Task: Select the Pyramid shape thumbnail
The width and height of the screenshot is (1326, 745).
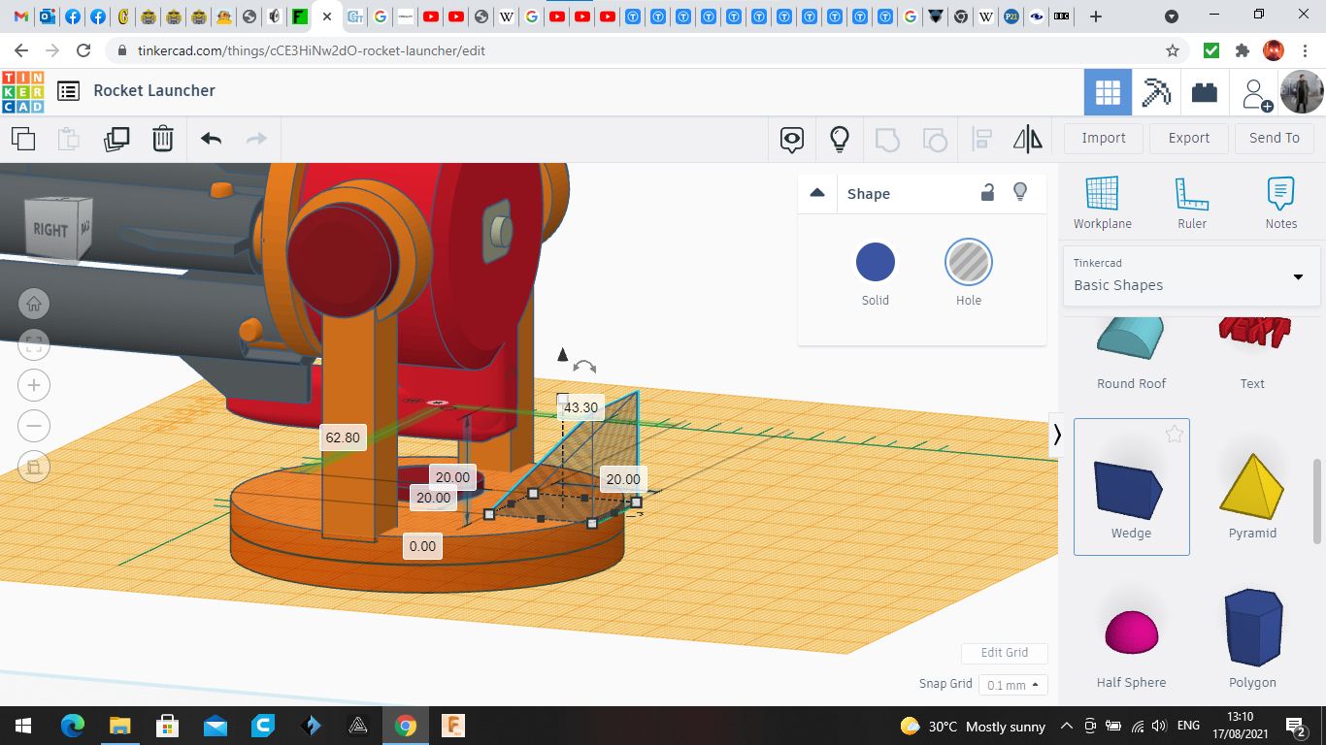Action: click(1252, 487)
